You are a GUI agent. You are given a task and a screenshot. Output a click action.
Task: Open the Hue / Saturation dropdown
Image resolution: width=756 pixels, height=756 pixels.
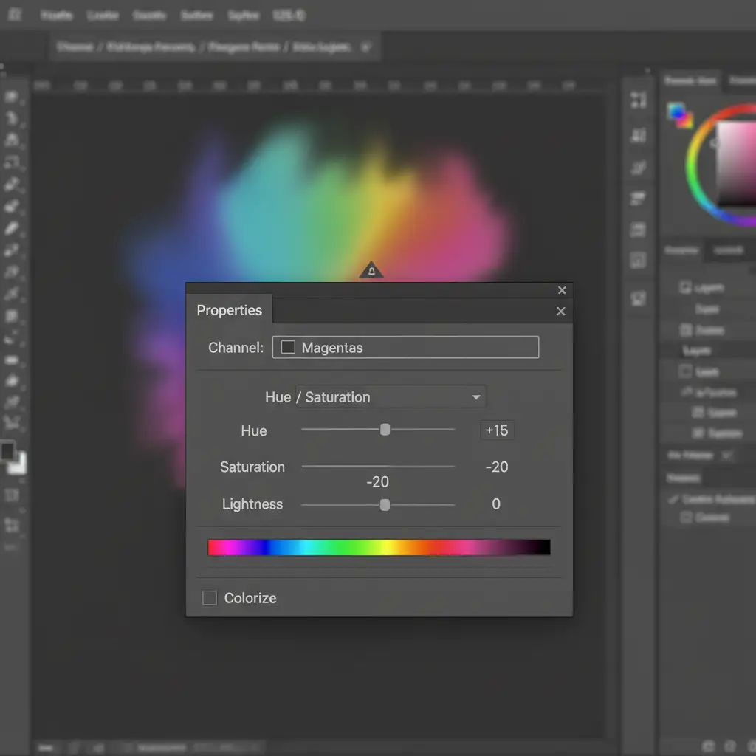[x=391, y=397]
